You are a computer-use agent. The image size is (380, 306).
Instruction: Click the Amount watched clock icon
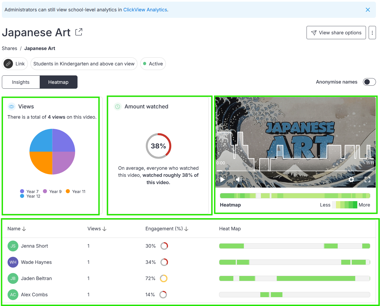coord(117,107)
